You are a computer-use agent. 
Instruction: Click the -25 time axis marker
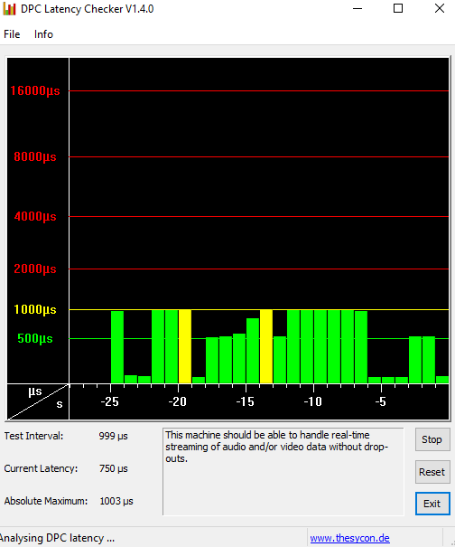pos(110,401)
